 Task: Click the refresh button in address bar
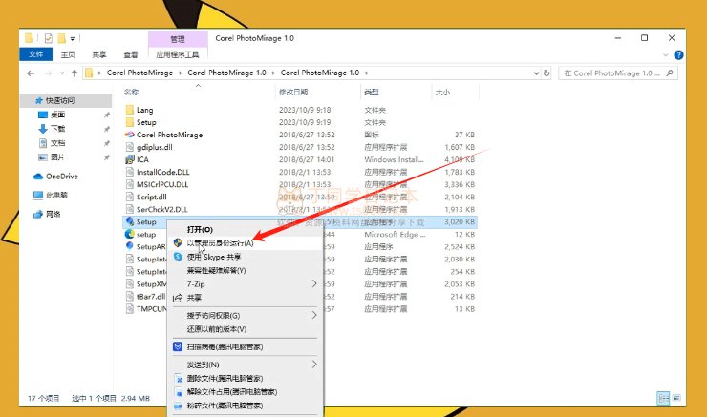pos(546,73)
